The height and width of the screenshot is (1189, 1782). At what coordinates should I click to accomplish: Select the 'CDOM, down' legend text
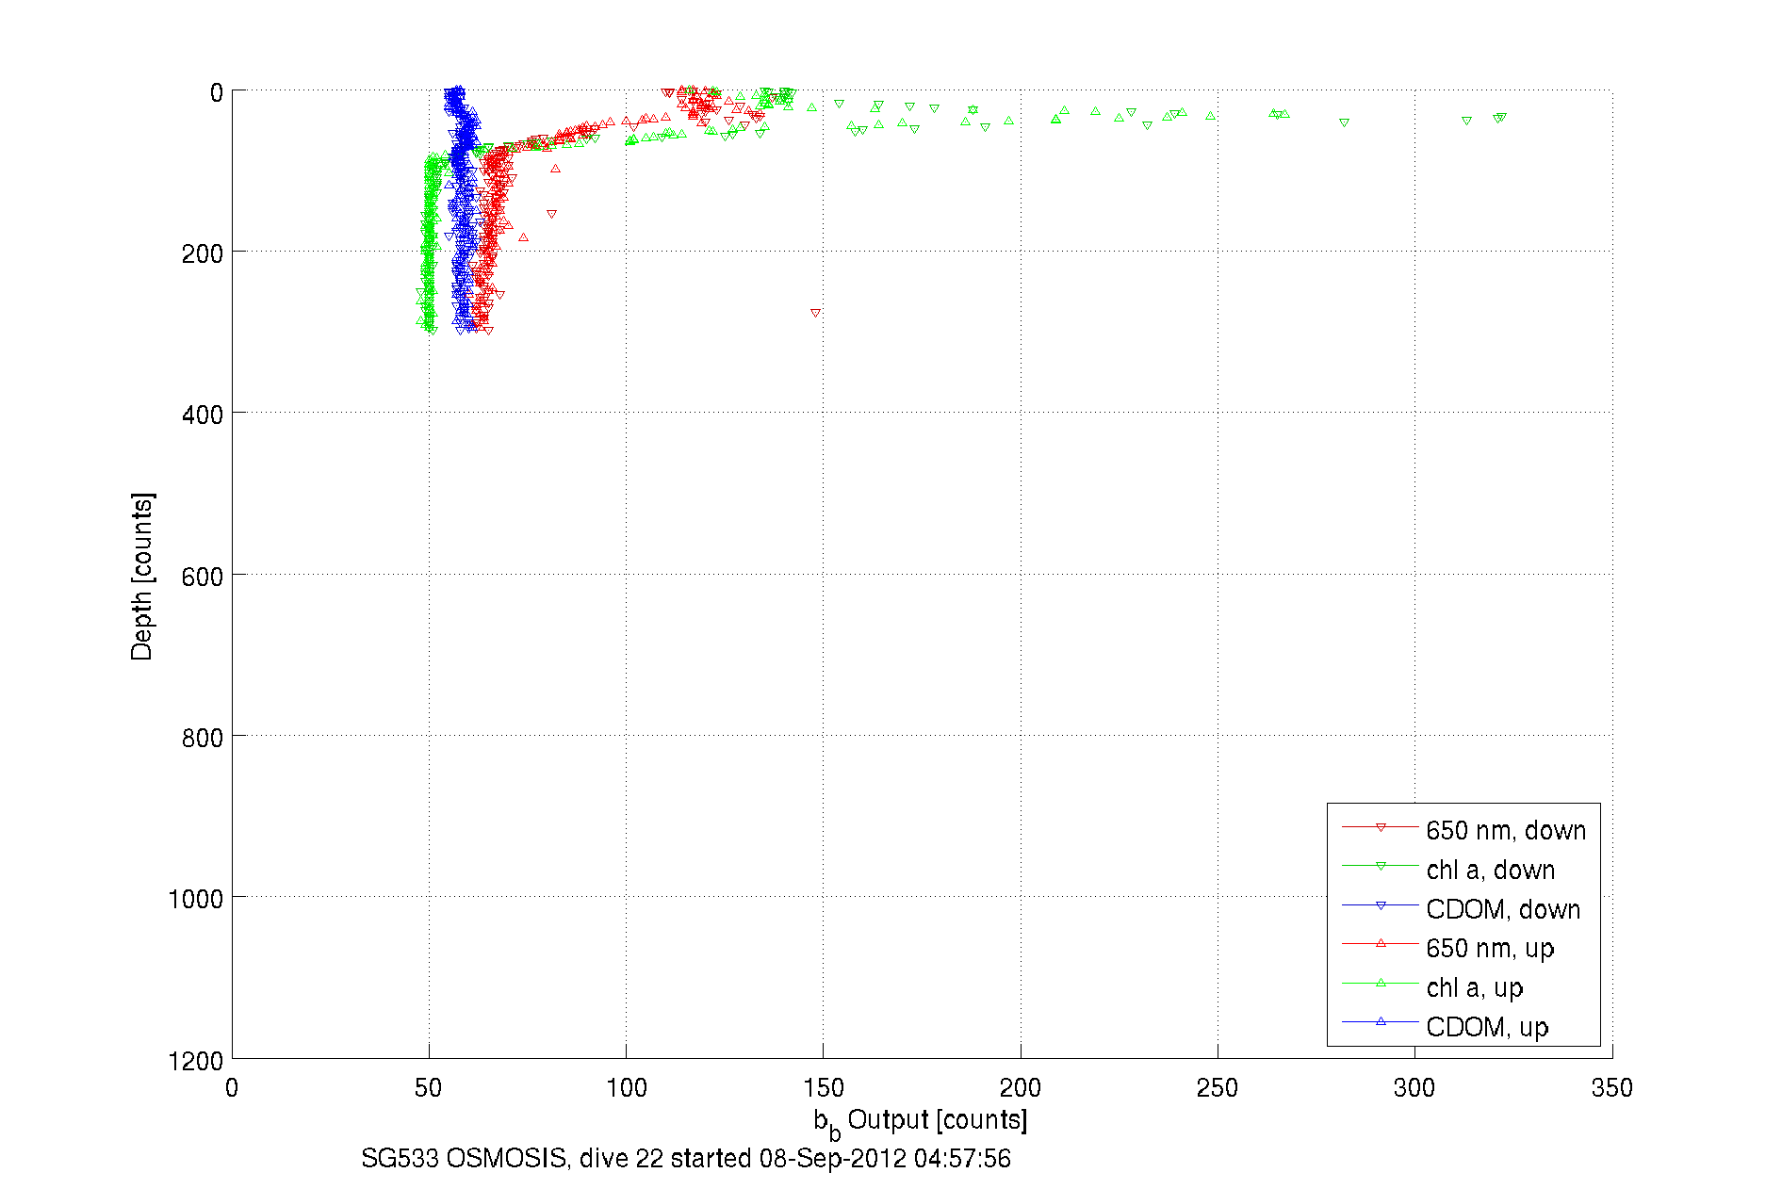[1502, 909]
